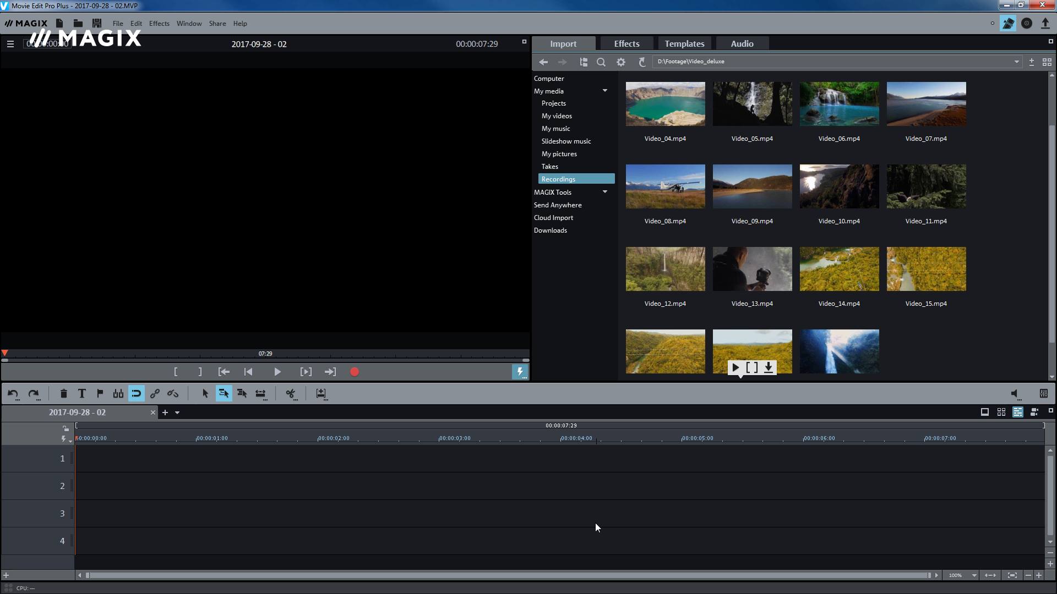
Task: Collapse the My media section
Action: coord(604,91)
